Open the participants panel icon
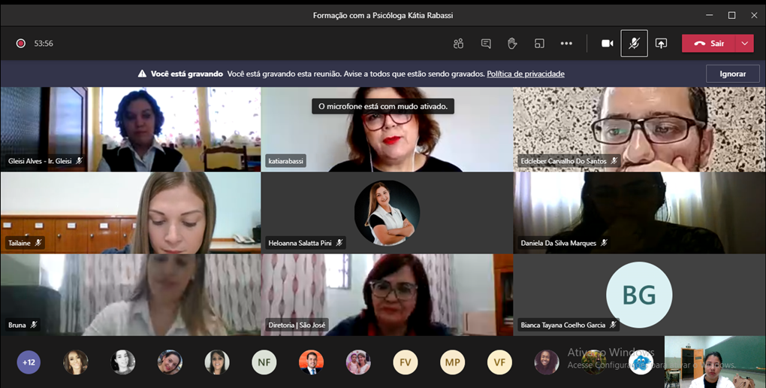The width and height of the screenshot is (766, 388). coord(458,44)
